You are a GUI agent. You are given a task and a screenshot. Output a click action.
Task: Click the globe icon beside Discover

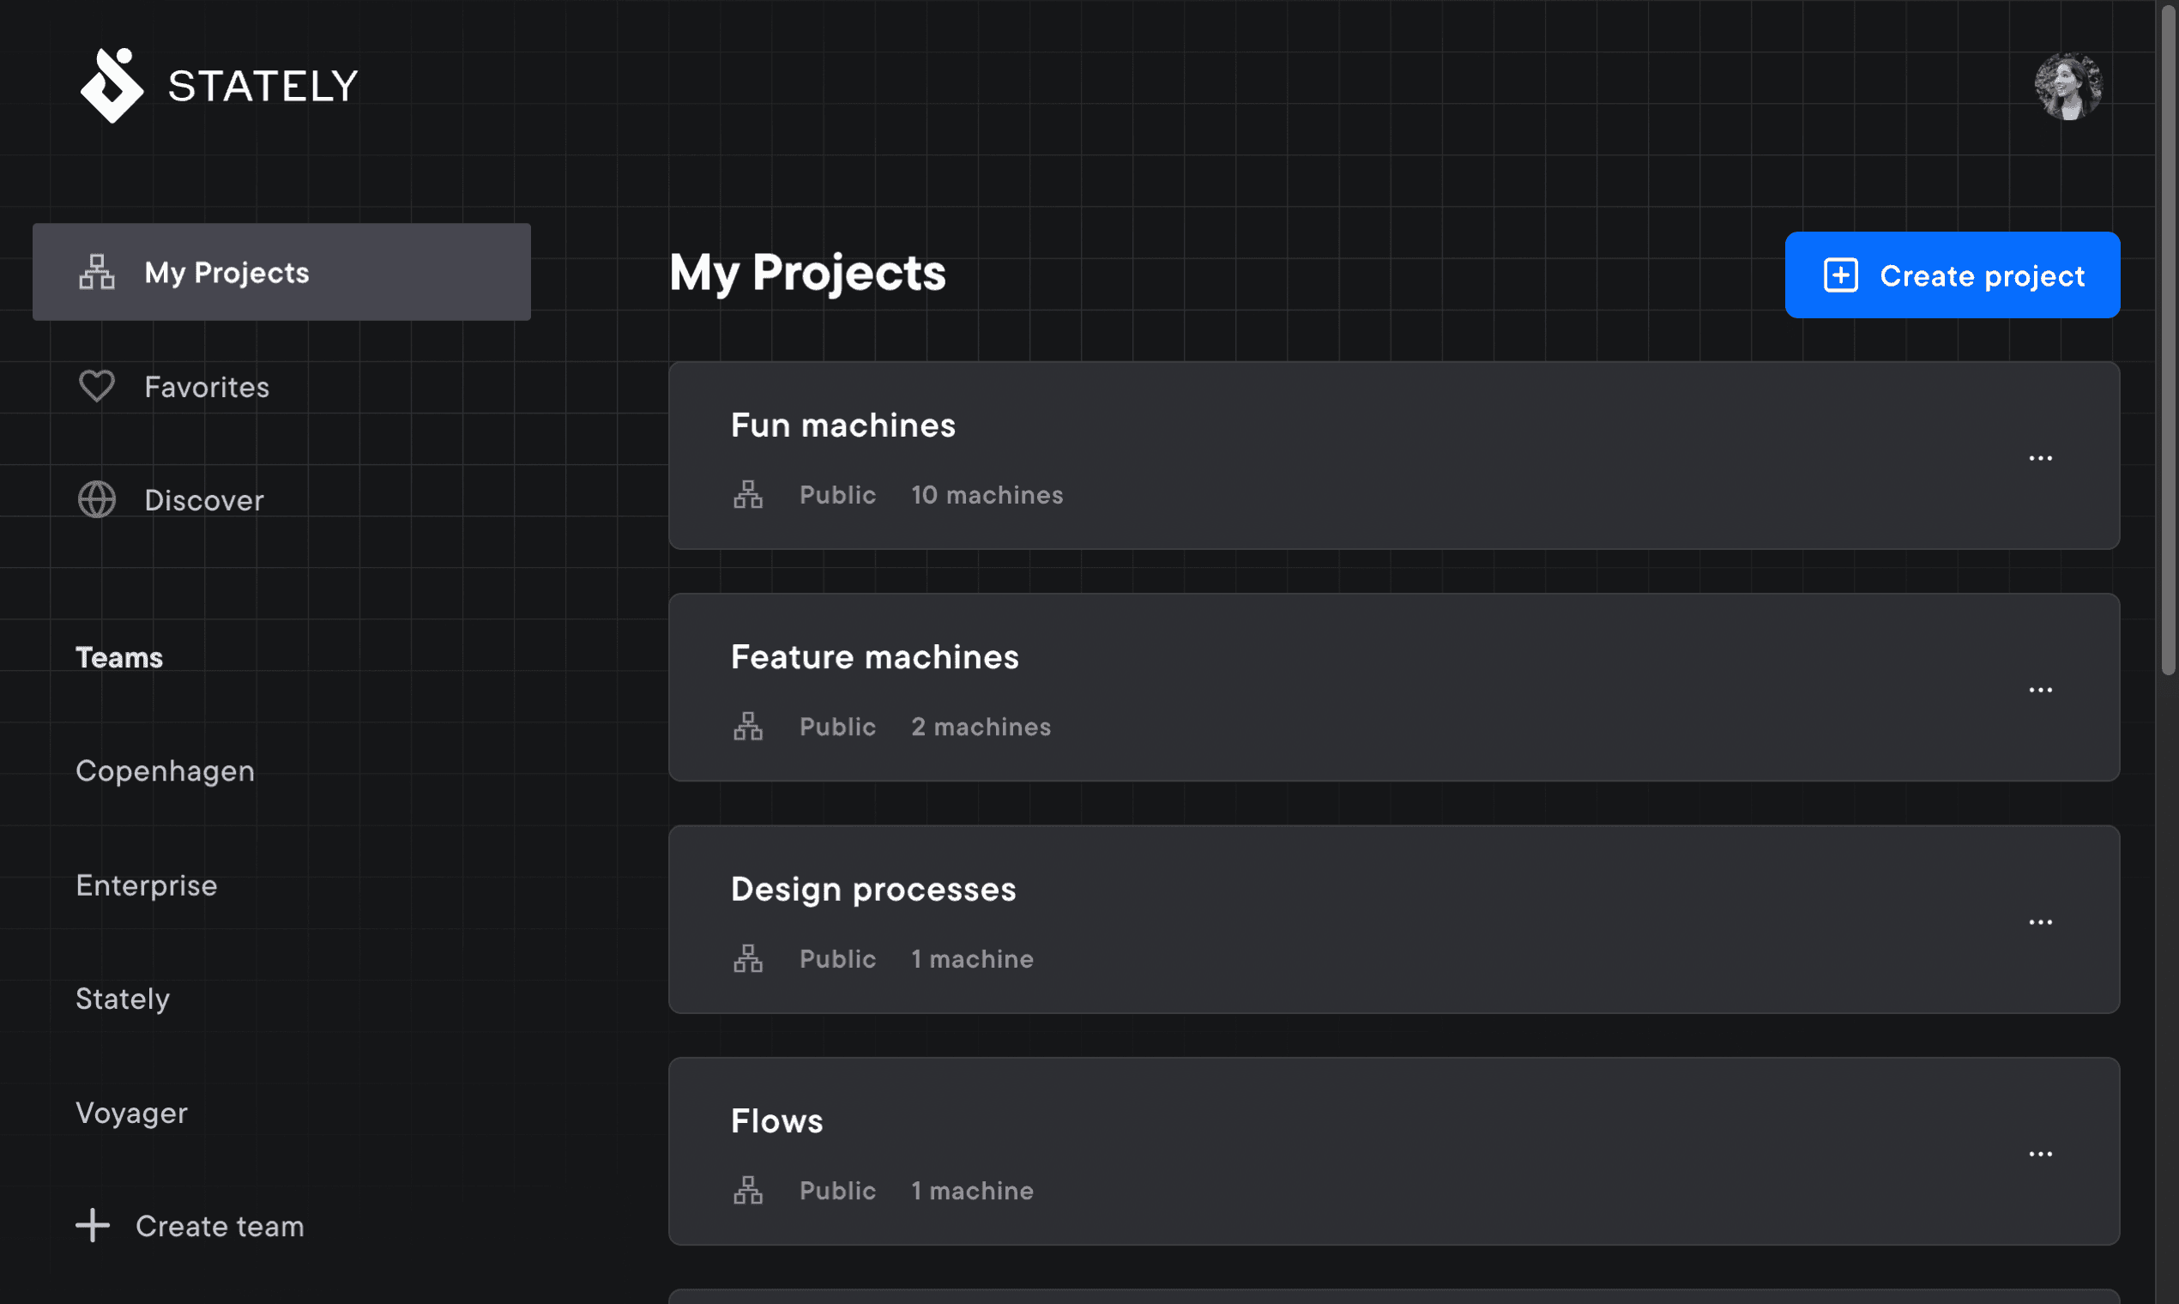coord(97,499)
